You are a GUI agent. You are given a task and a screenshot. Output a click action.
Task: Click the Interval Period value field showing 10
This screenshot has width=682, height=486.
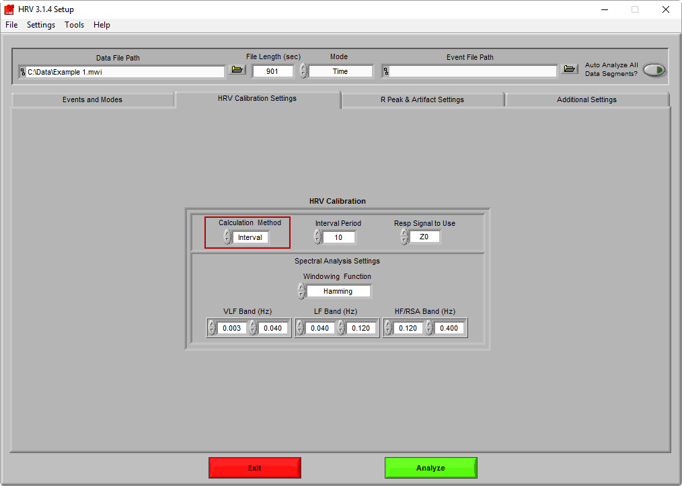point(339,237)
